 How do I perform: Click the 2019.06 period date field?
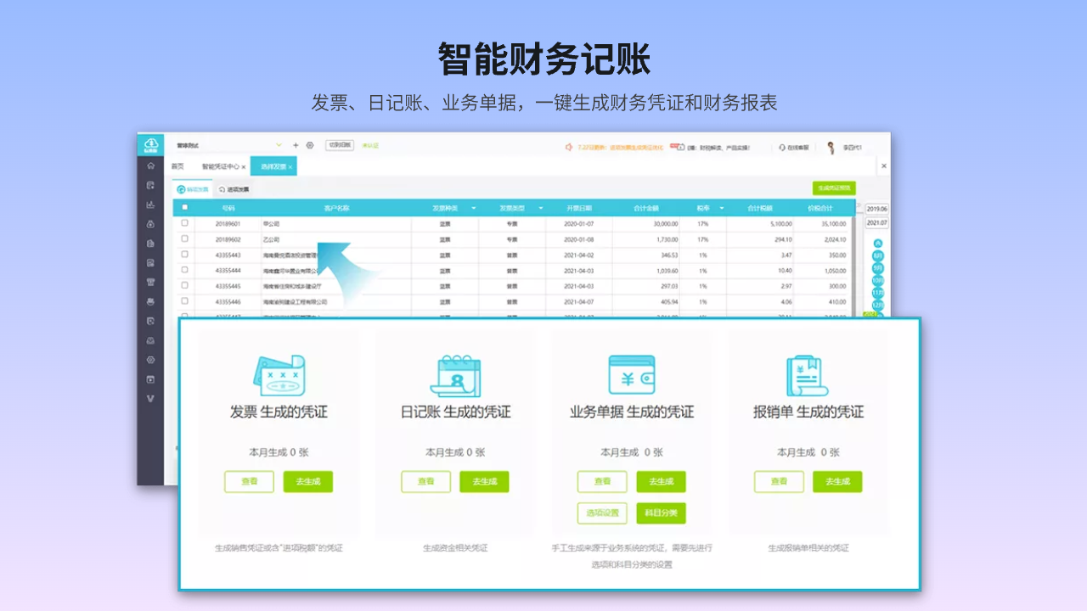pyautogui.click(x=876, y=209)
